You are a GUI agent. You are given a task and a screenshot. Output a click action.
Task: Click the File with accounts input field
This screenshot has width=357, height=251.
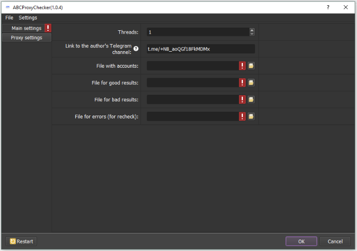coord(193,66)
